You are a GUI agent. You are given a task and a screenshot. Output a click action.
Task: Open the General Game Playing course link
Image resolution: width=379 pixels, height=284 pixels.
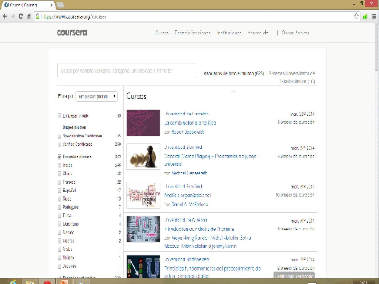[210, 160]
